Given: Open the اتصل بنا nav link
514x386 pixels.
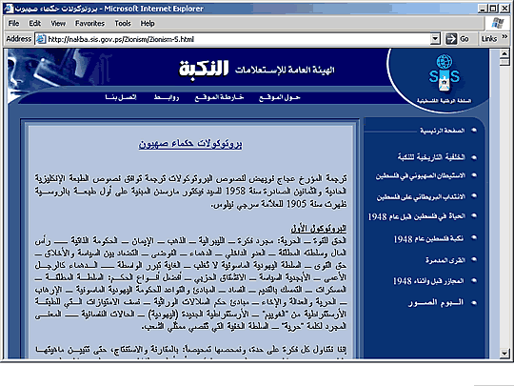Looking at the screenshot, I should (x=120, y=97).
